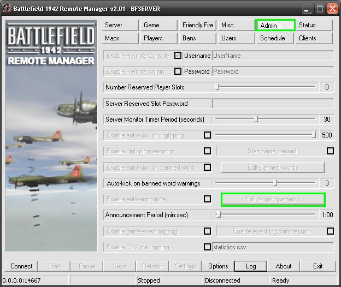Click the Start button
The image size is (341, 287).
54,266
